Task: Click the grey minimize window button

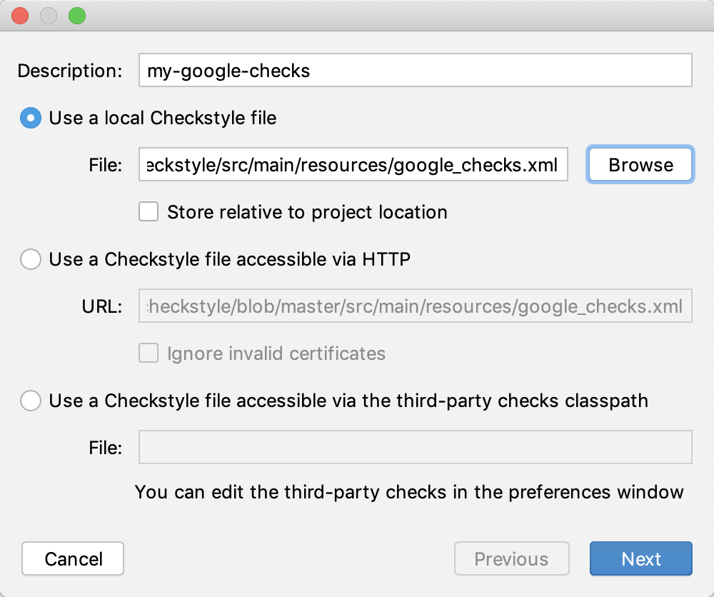Action: pos(49,16)
